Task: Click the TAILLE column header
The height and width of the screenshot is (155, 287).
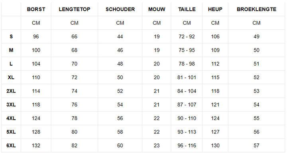Action: click(187, 9)
